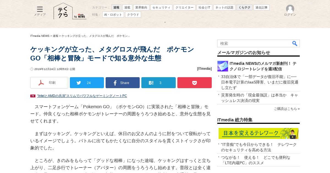330x173 pixels.
Task: Select the くらテク category tab
Action: (244, 7)
